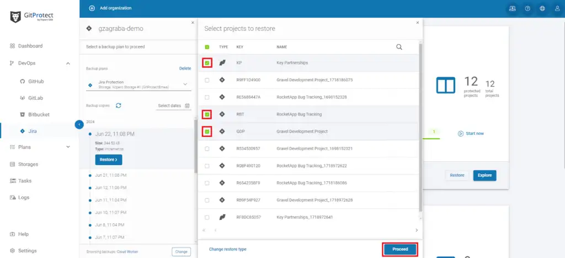This screenshot has width=565, height=258.
Task: Click the GitProtect logo
Action: tap(31, 17)
